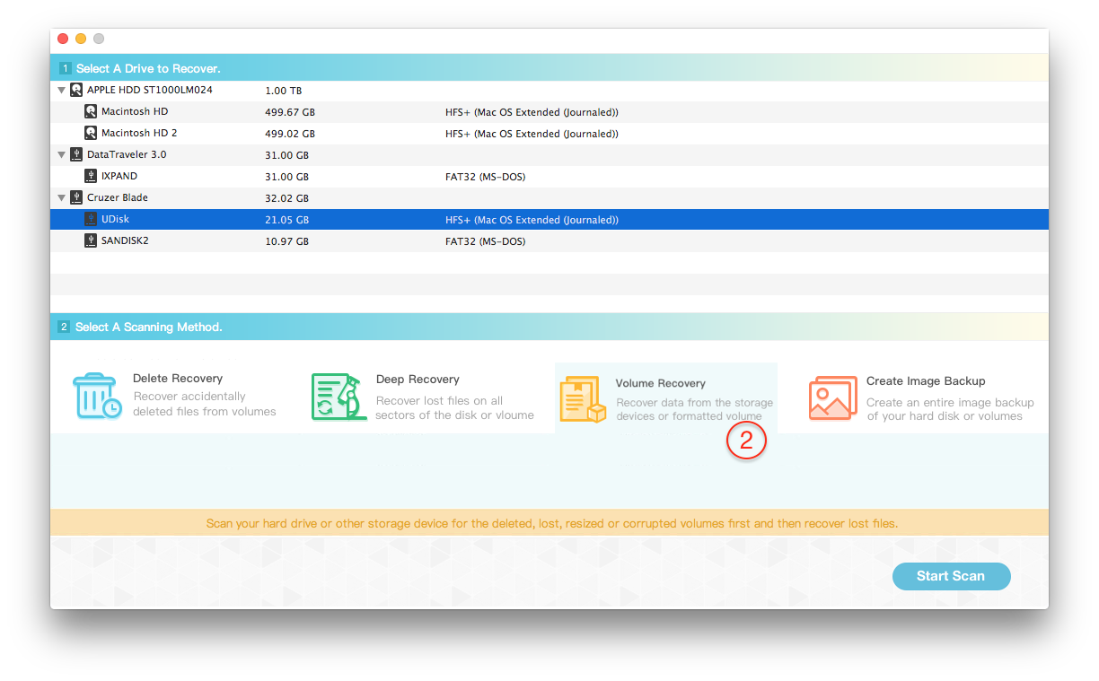1099x681 pixels.
Task: Click the IXPAND USB drive icon
Action: [x=91, y=177]
